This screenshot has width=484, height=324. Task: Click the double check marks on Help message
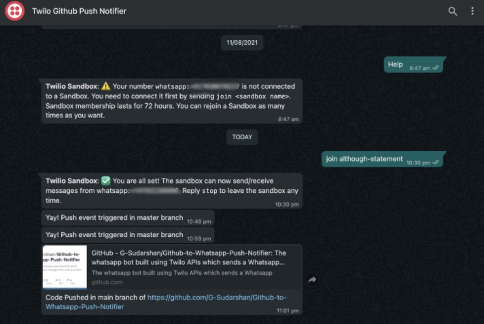[x=436, y=67]
